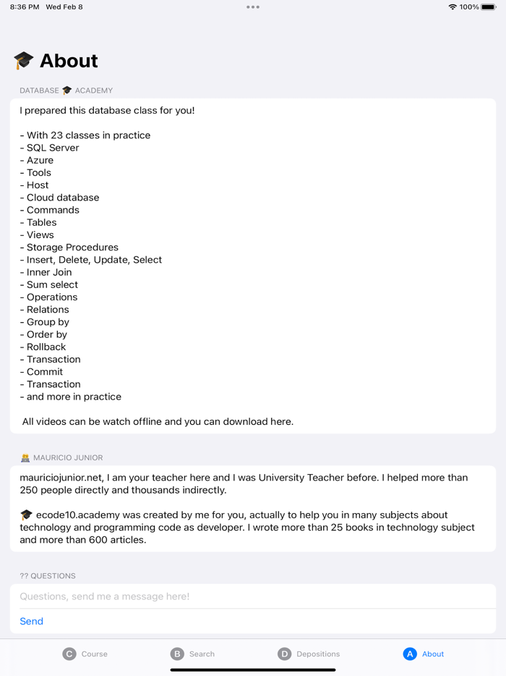This screenshot has height=676, width=506.
Task: Go to the Depositions tab label
Action: tap(318, 654)
